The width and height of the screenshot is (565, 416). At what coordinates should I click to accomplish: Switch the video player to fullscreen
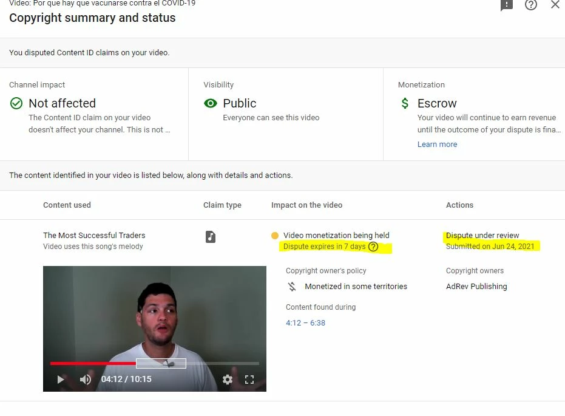click(249, 379)
